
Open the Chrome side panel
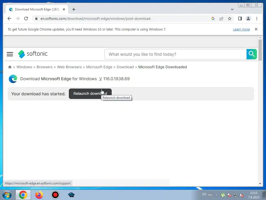click(240, 18)
